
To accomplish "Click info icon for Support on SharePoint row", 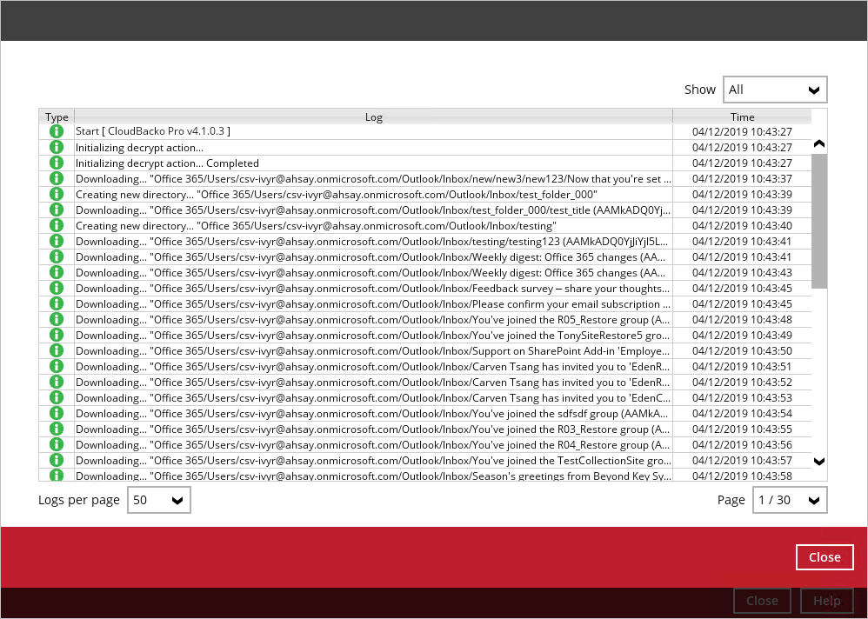I will [57, 350].
